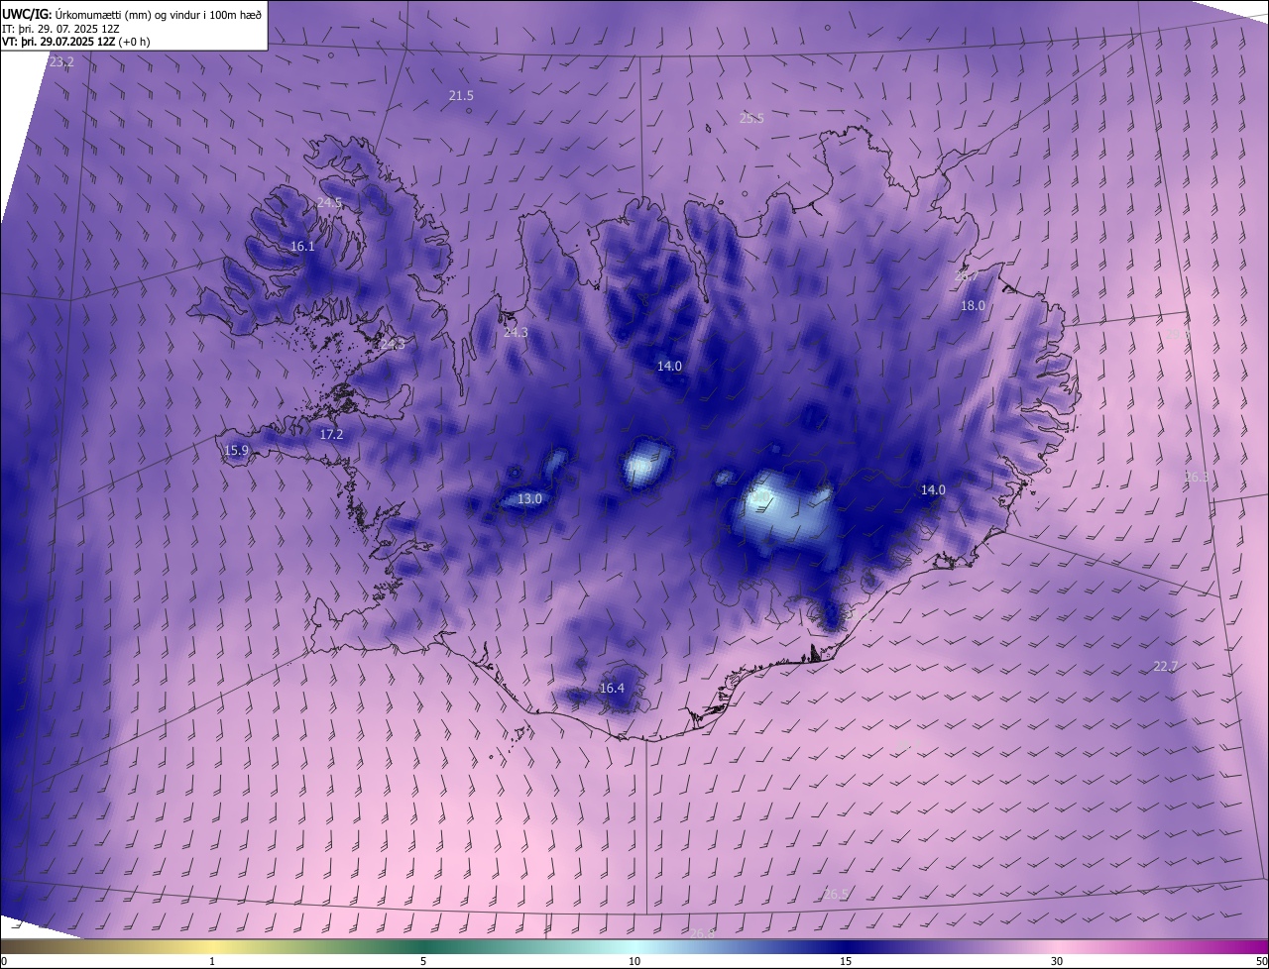Click the 15.9 value label

tap(236, 451)
